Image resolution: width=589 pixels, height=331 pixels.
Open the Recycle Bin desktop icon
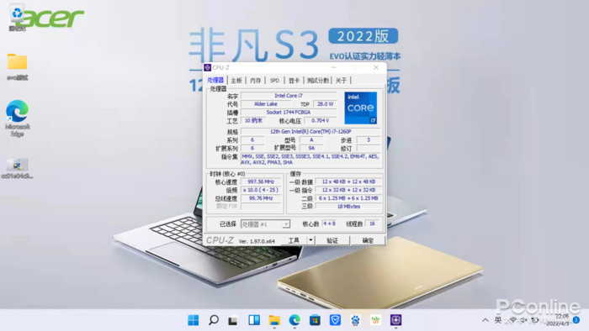pyautogui.click(x=17, y=17)
